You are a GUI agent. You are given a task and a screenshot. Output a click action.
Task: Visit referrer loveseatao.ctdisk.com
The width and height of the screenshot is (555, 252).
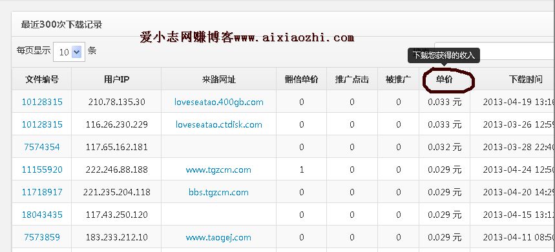point(219,124)
